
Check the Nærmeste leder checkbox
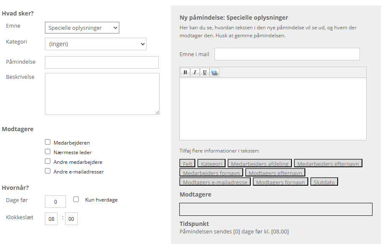click(48, 152)
